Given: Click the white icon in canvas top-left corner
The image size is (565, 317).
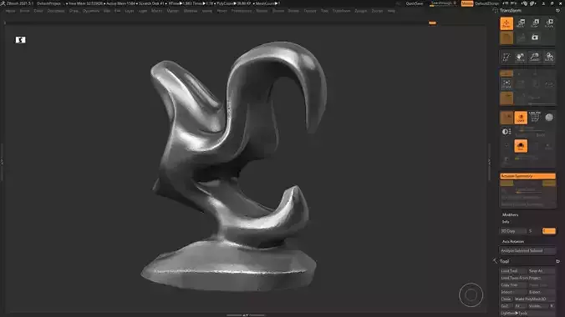Looking at the screenshot, I should [21, 39].
